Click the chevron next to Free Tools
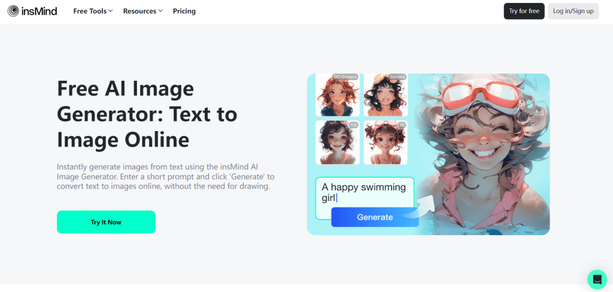Screen dimensions: 613x292 111,11
